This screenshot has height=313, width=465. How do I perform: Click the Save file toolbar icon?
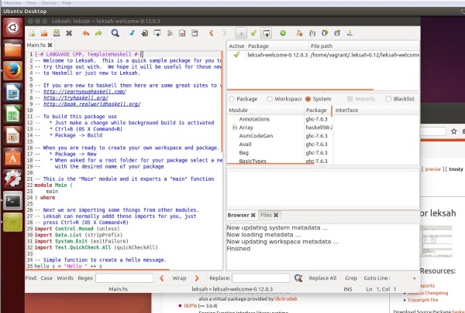click(57, 32)
